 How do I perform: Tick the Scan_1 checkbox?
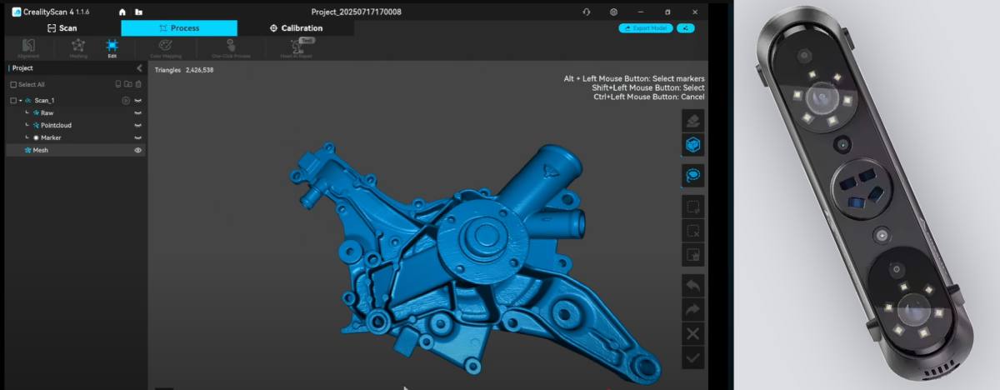(13, 100)
